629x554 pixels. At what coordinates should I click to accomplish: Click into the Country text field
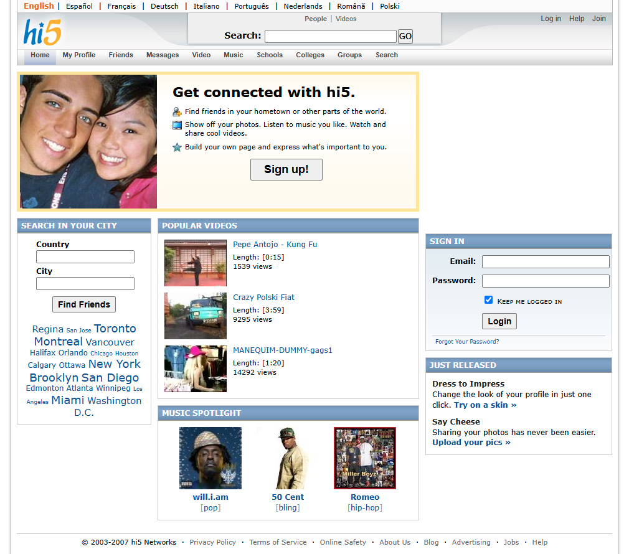[85, 257]
